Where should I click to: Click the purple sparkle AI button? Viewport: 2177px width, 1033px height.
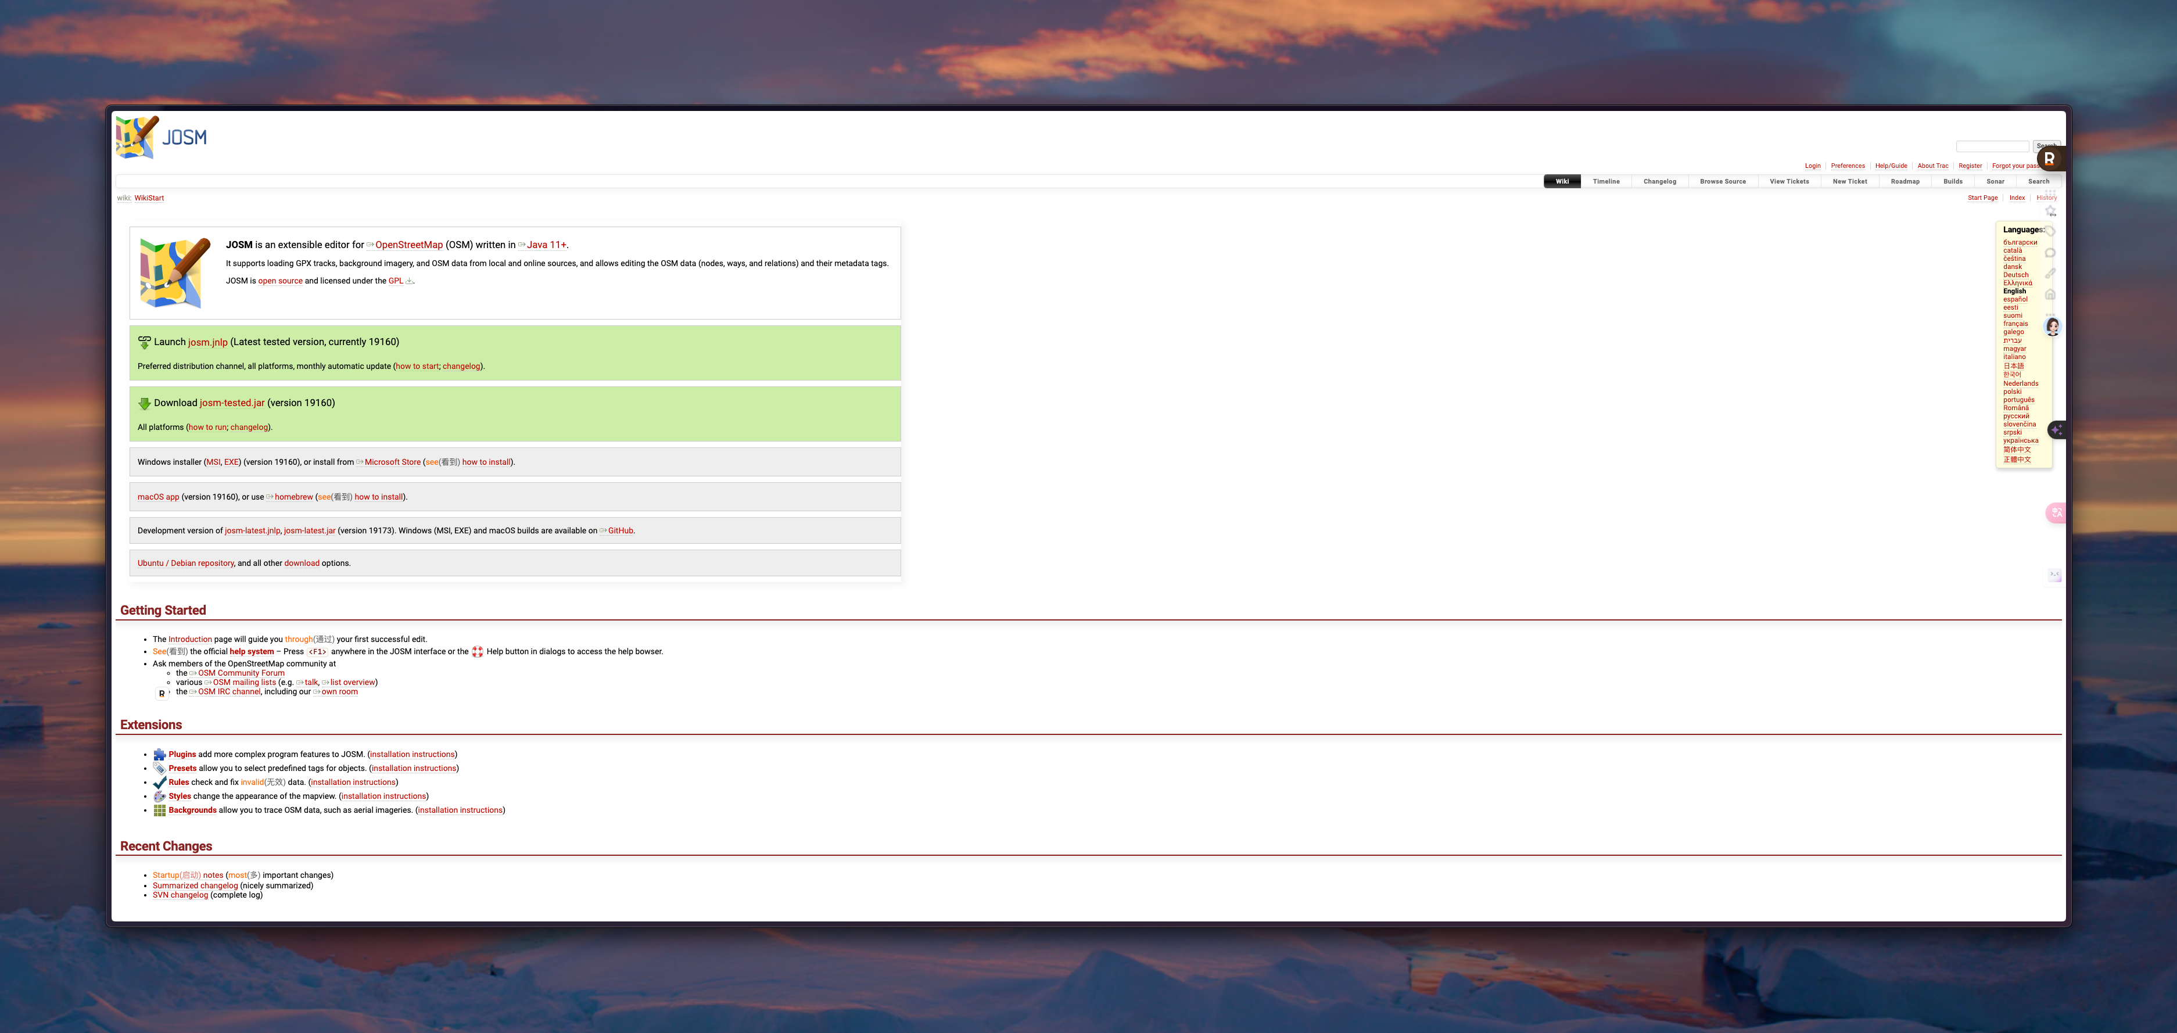pos(2057,431)
